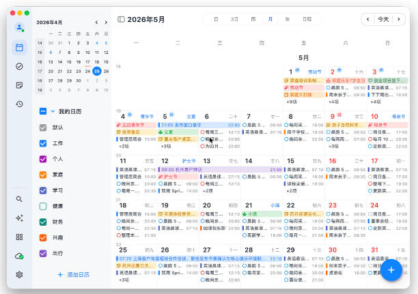Switch to 周 week view tab
Image resolution: width=418 pixels, height=294 pixels.
[253, 19]
